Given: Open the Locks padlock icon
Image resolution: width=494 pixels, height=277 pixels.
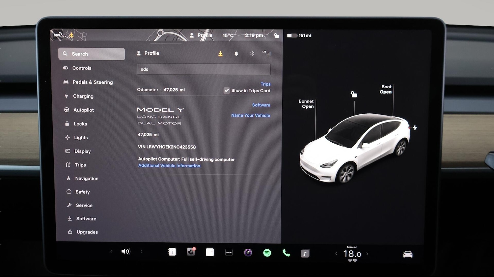Looking at the screenshot, I should [67, 124].
